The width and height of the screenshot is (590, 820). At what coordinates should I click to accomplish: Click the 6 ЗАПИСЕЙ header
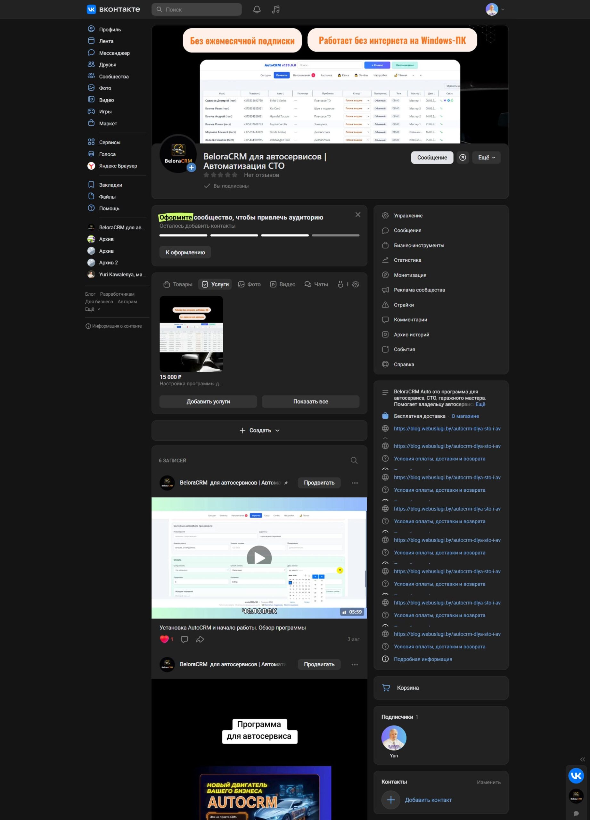point(172,460)
